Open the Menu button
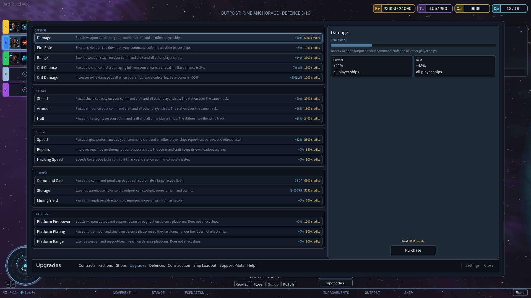The height and width of the screenshot is (298, 531). (520, 292)
